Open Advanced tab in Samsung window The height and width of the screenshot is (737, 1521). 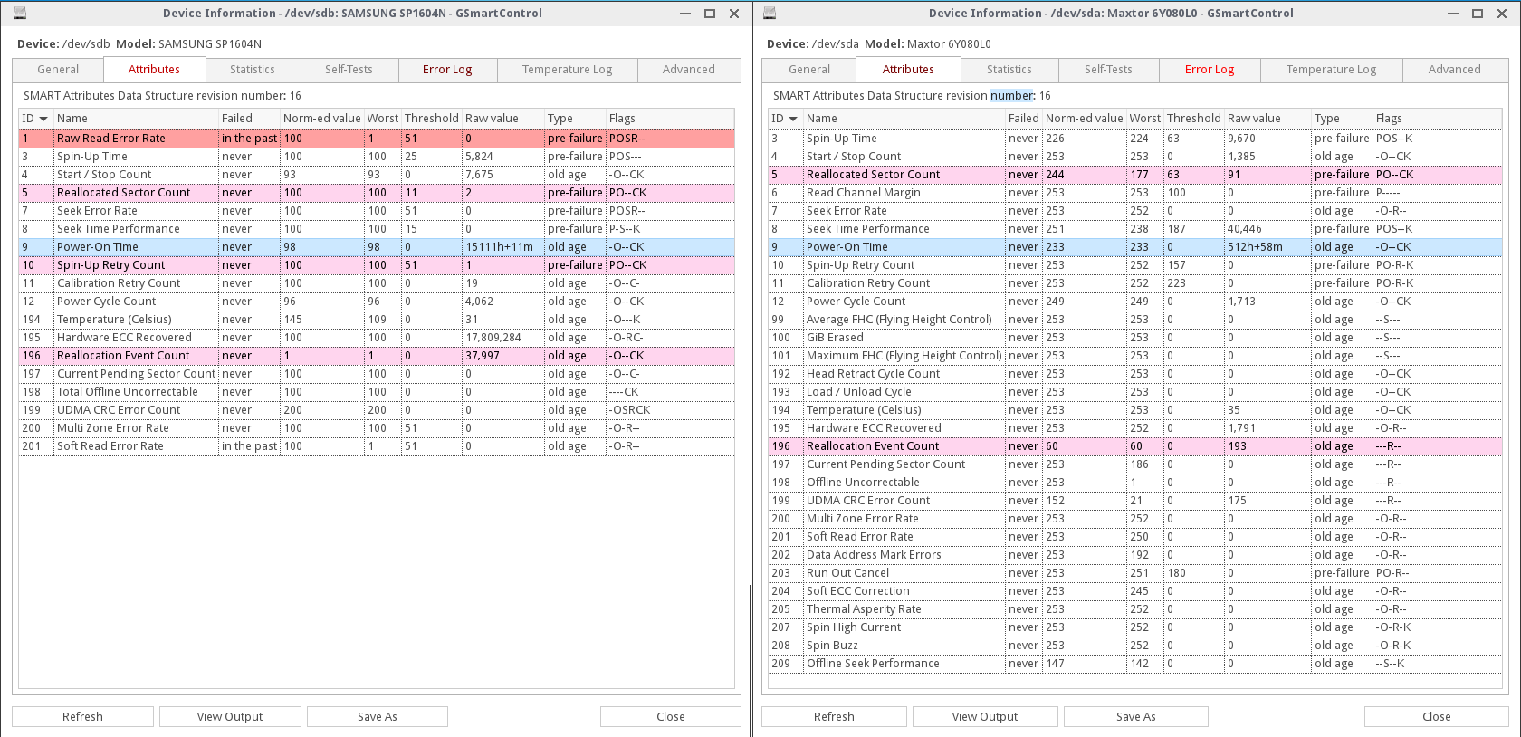(x=688, y=70)
